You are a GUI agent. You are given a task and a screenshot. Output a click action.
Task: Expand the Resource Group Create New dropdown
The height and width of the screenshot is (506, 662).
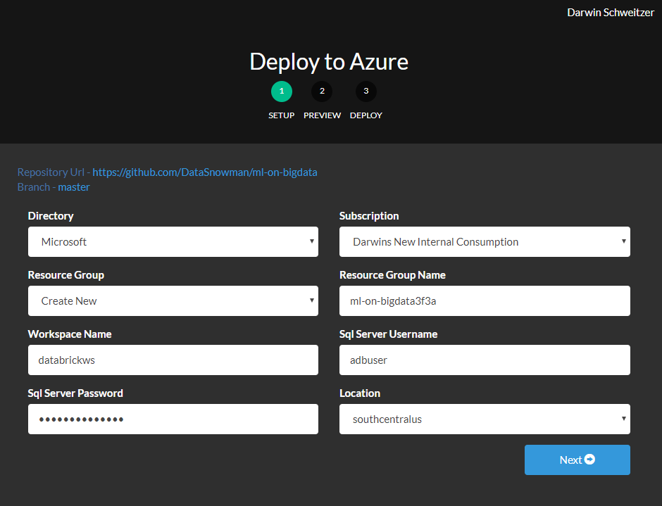[x=173, y=301]
